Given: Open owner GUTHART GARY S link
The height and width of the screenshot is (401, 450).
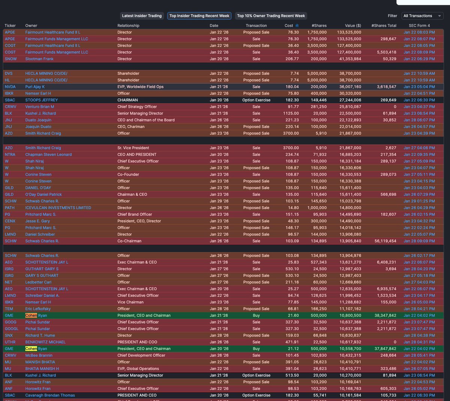Looking at the screenshot, I should coord(42,269).
